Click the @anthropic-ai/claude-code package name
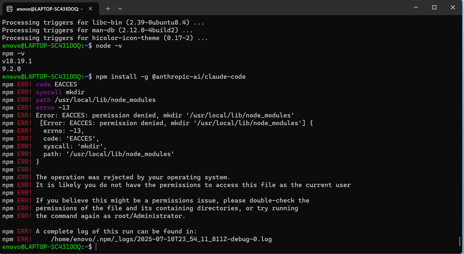This screenshot has height=254, width=464. [199, 77]
